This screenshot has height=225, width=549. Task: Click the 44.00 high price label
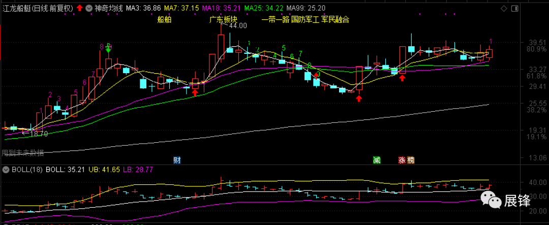coord(238,25)
